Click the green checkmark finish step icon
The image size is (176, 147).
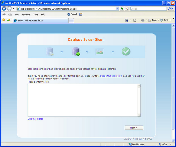click(126, 52)
